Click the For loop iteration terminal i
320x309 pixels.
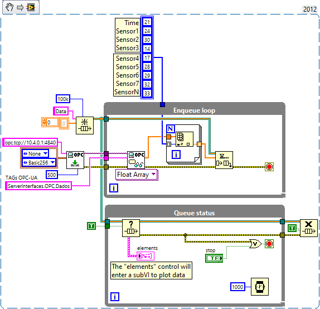(x=176, y=154)
